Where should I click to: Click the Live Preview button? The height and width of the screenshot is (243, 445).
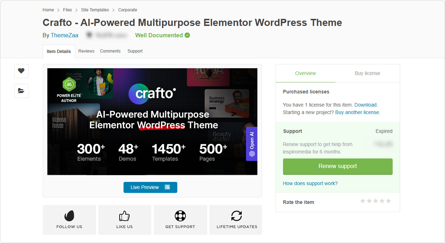click(150, 187)
